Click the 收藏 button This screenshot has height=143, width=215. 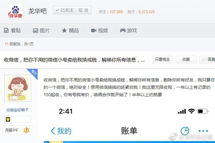pyautogui.click(x=186, y=60)
